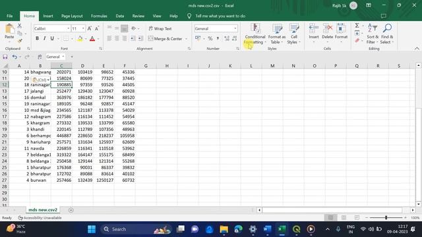
Task: Open Sort & Filter menu
Action: pyautogui.click(x=373, y=34)
